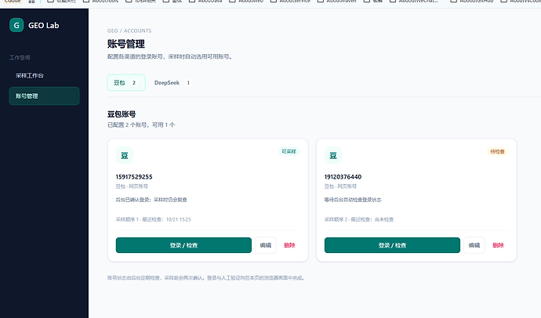Click account number 19120376440 text
The height and width of the screenshot is (318, 541).
coord(343,177)
